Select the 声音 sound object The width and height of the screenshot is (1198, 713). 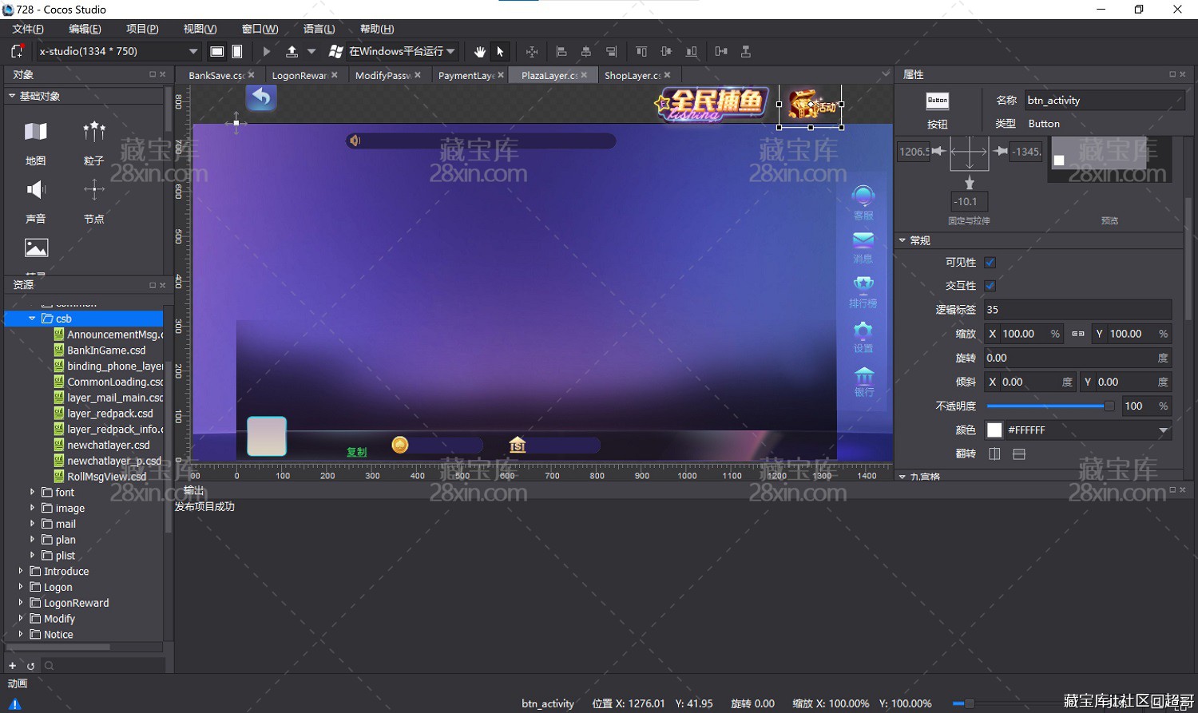click(36, 201)
